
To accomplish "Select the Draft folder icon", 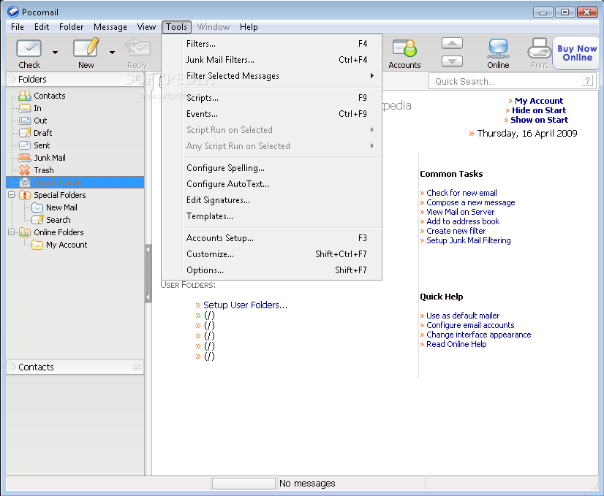I will pyautogui.click(x=25, y=133).
